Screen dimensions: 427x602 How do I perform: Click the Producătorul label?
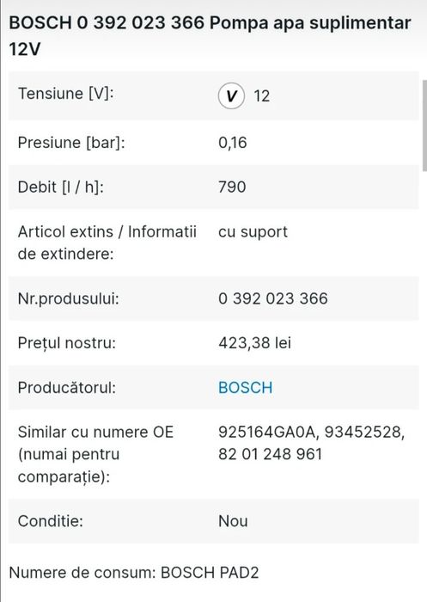67,387
